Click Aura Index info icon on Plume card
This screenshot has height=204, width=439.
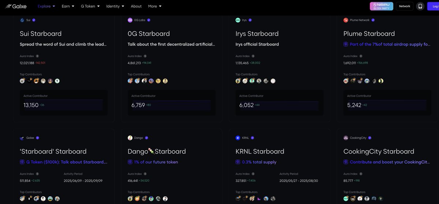tap(361, 56)
